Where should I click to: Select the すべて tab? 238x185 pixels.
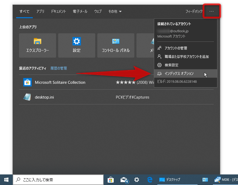point(25,11)
